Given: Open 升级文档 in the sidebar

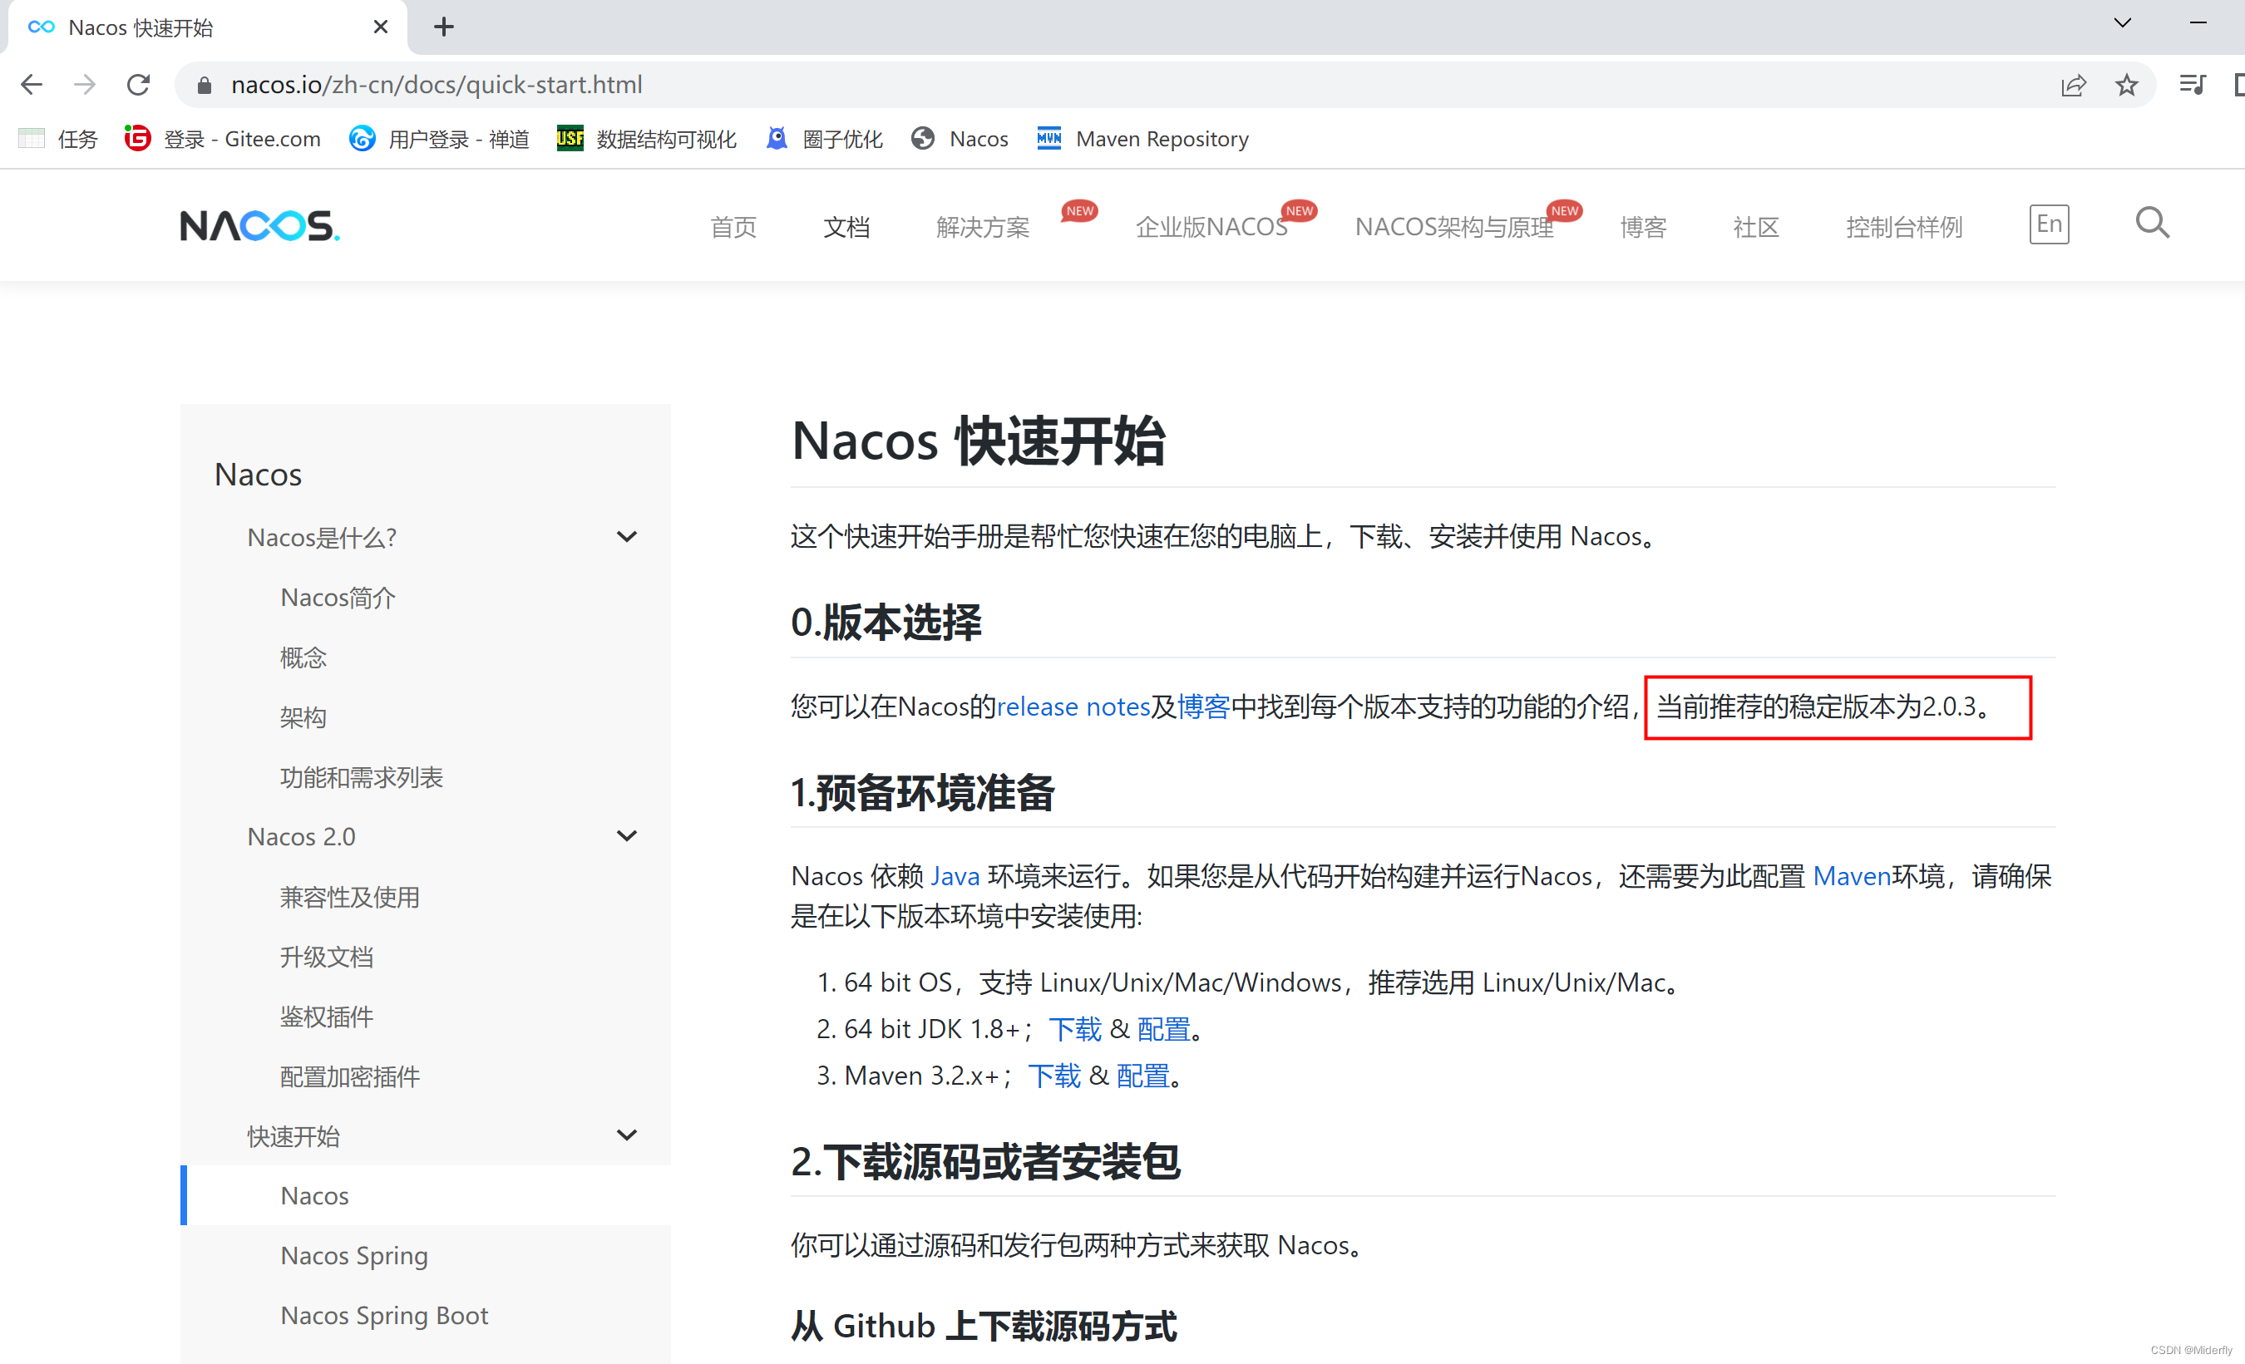Looking at the screenshot, I should [x=326, y=957].
